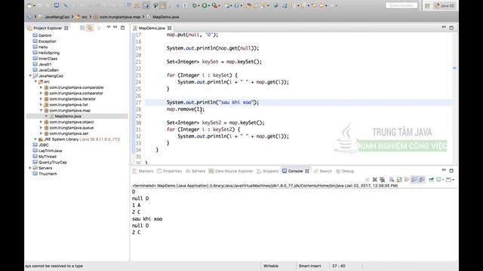Screen dimensions: 483x271
Task: Select the com.trungtamjava.queue package
Action: tap(72, 128)
